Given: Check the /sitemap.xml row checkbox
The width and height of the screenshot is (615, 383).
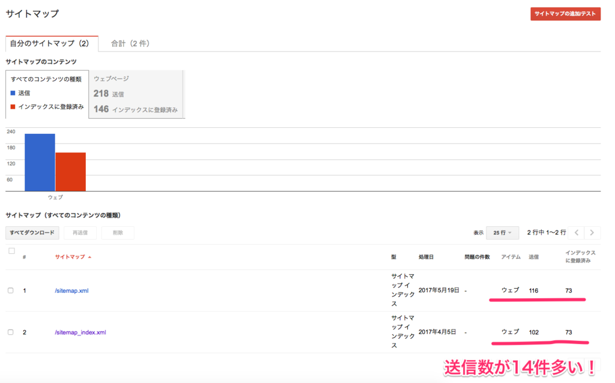Looking at the screenshot, I should (x=11, y=291).
